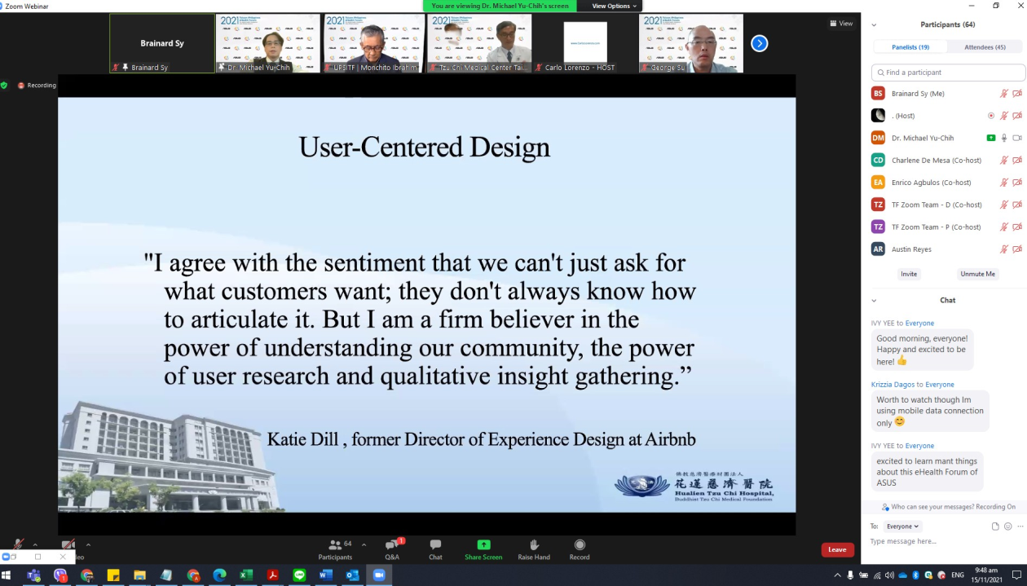This screenshot has height=586, width=1027.
Task: Collapse the Participants section chevron
Action: [874, 25]
